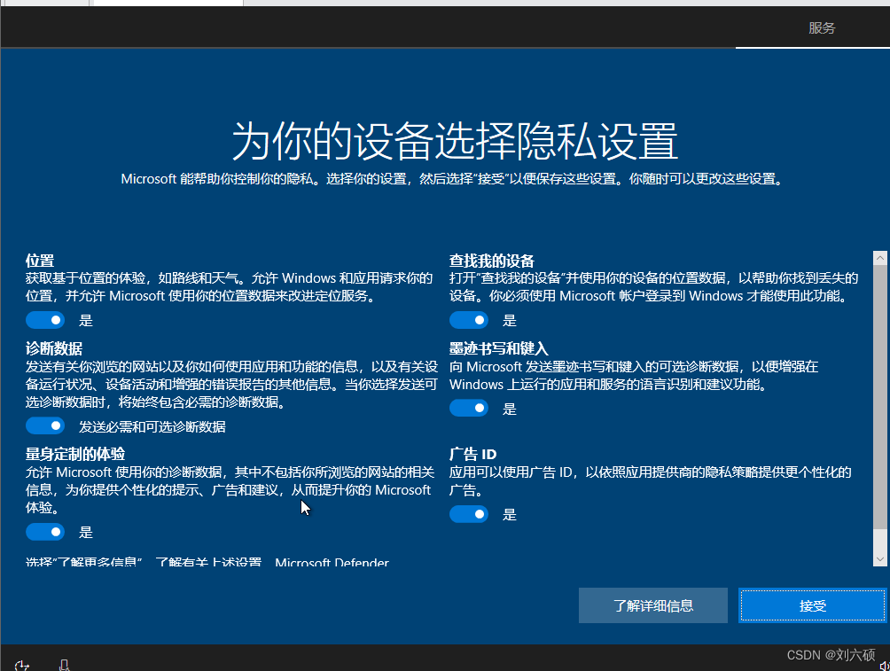
Task: Click the scrollbar down arrow
Action: click(879, 559)
